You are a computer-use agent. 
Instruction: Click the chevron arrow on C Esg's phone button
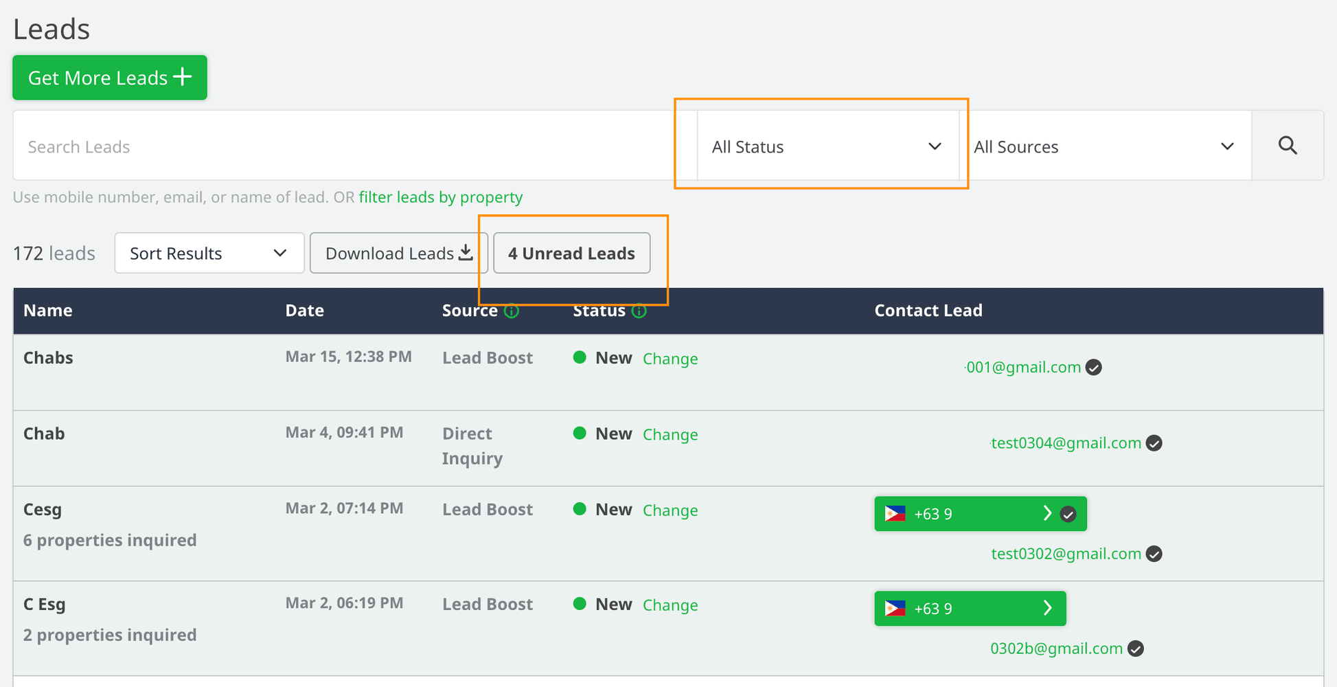(x=1048, y=608)
